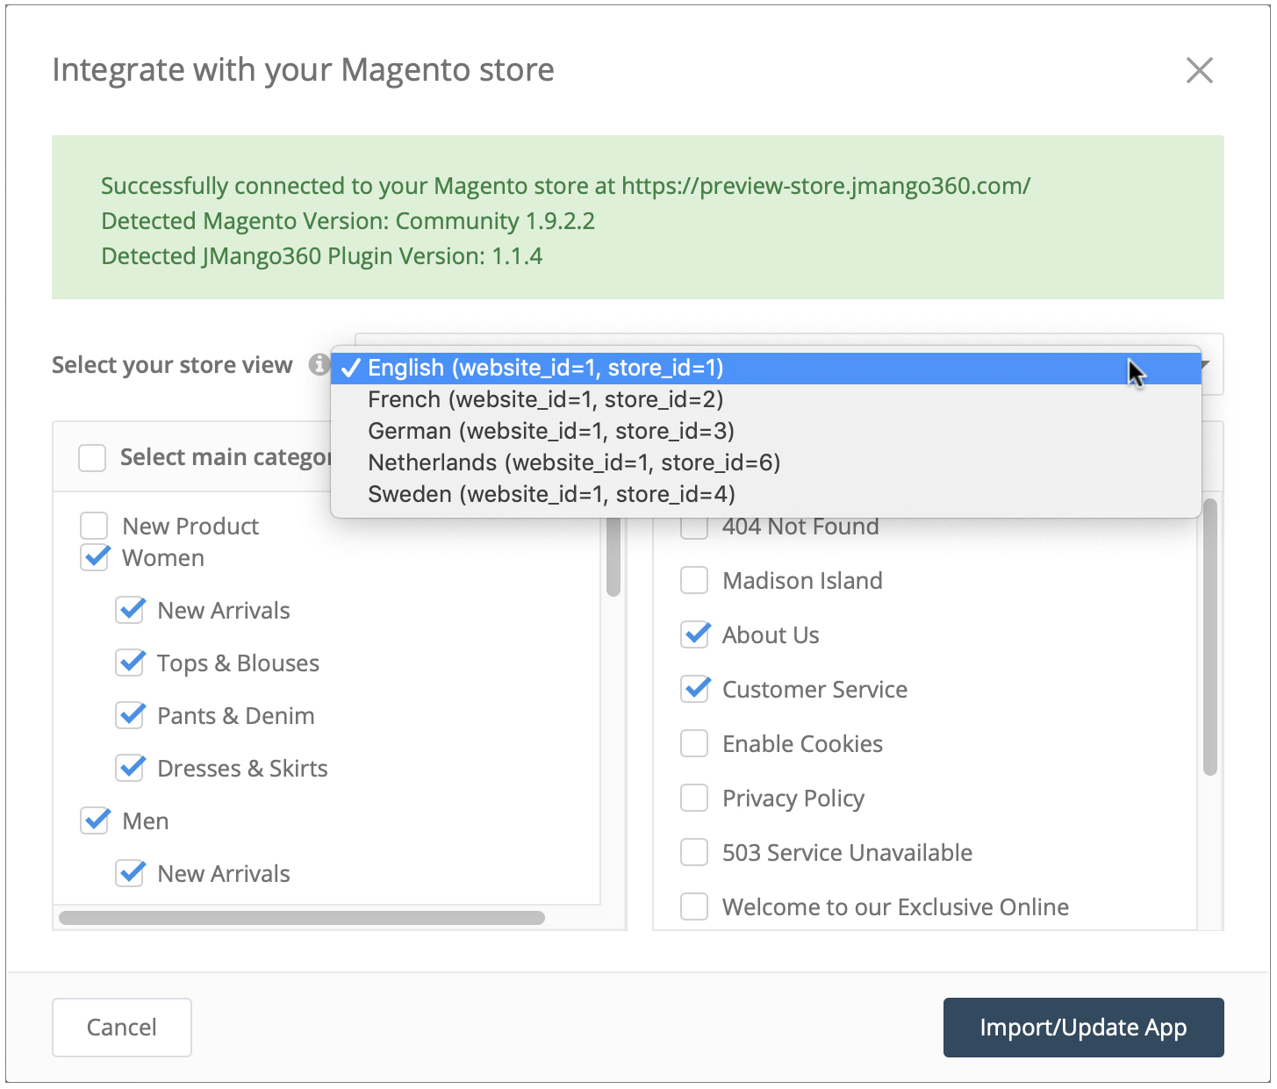Select English store view option
This screenshot has height=1089, width=1277.
[x=545, y=368]
